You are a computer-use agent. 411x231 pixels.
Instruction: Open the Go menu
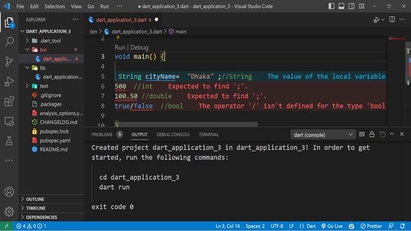pos(91,6)
